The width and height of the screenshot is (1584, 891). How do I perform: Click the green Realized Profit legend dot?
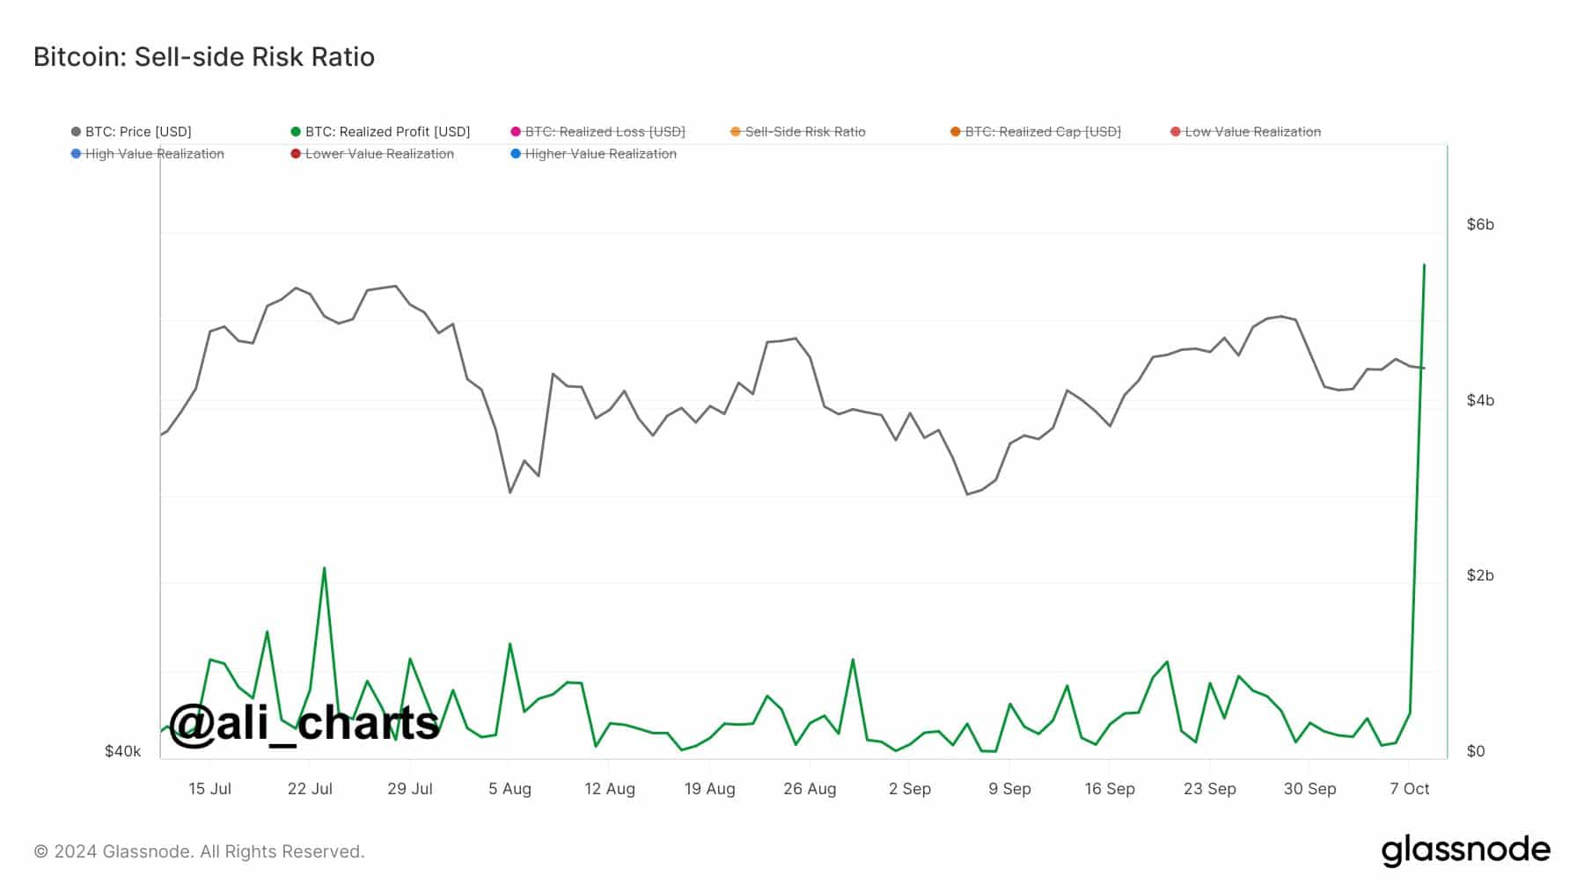(x=296, y=132)
